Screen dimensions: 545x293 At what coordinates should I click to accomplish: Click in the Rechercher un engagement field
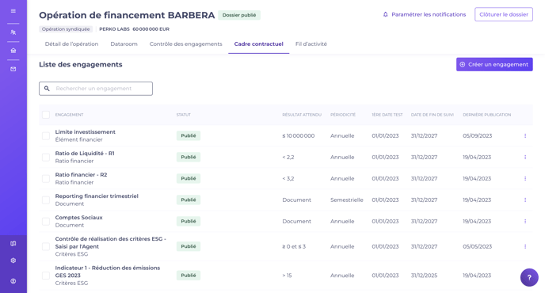[96, 89]
